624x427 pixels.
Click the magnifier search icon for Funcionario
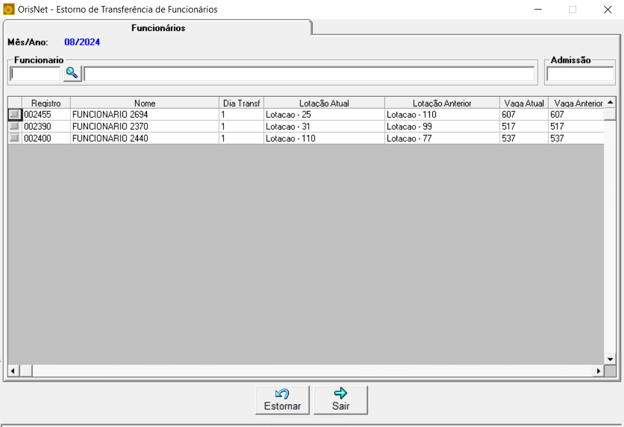(x=72, y=73)
